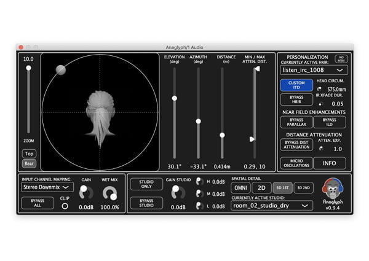Click the elevation value 30.1°

tap(175, 166)
